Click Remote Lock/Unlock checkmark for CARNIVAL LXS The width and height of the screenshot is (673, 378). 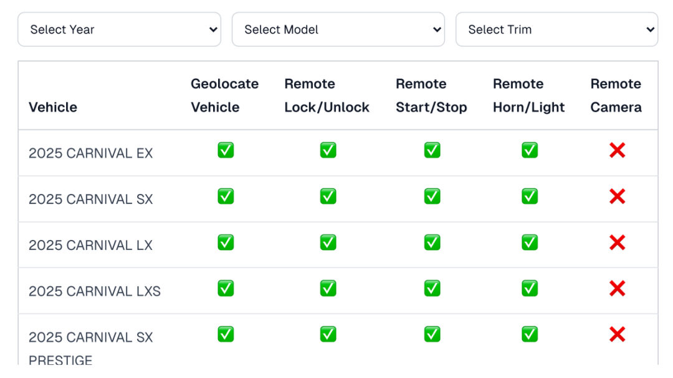click(x=328, y=288)
